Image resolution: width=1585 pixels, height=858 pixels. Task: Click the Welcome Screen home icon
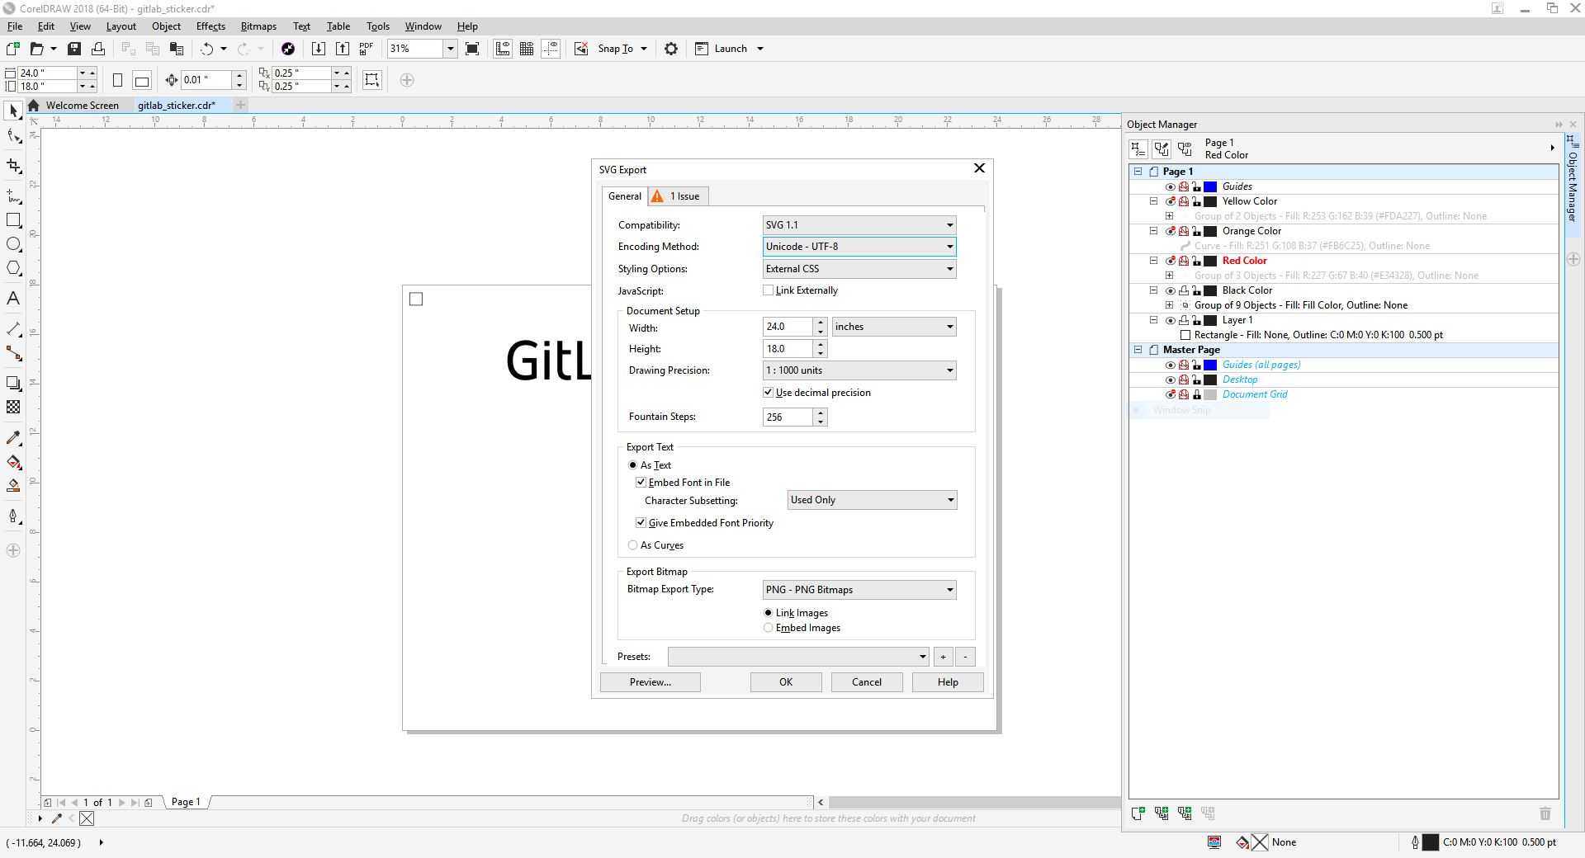pos(34,106)
